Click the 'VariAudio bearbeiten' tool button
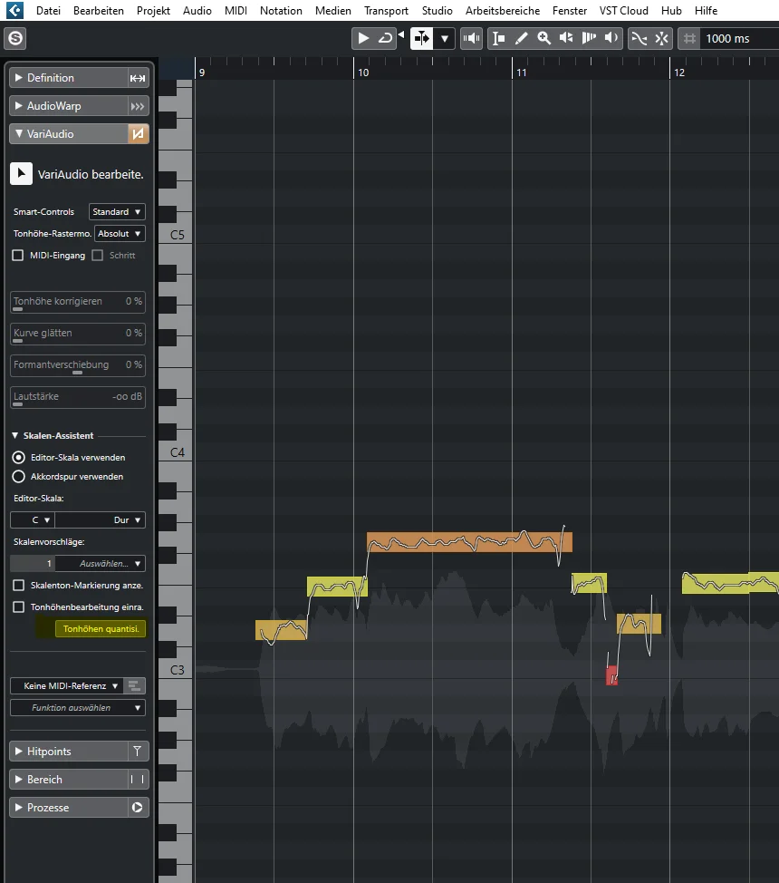Image resolution: width=779 pixels, height=883 pixels. point(22,174)
